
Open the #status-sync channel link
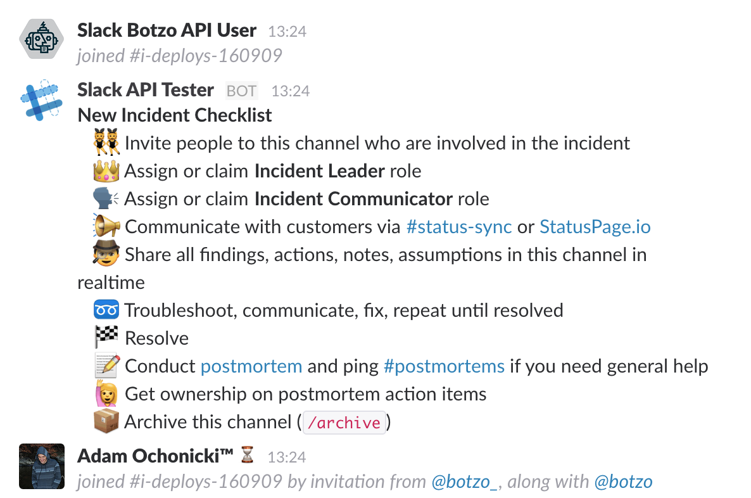click(x=458, y=227)
